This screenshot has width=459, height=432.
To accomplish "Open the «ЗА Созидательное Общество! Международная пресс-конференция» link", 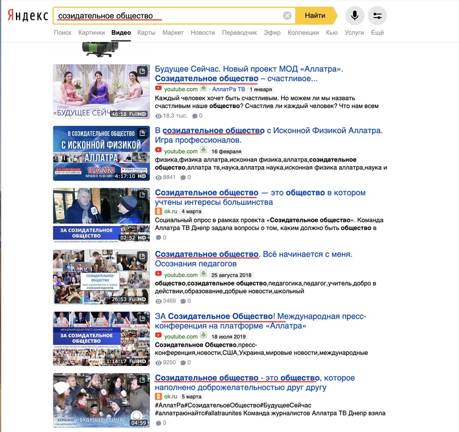I will tap(260, 320).
